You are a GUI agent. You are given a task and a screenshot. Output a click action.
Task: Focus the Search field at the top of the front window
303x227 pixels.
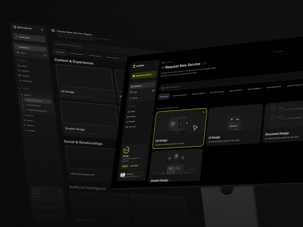[x=287, y=51]
